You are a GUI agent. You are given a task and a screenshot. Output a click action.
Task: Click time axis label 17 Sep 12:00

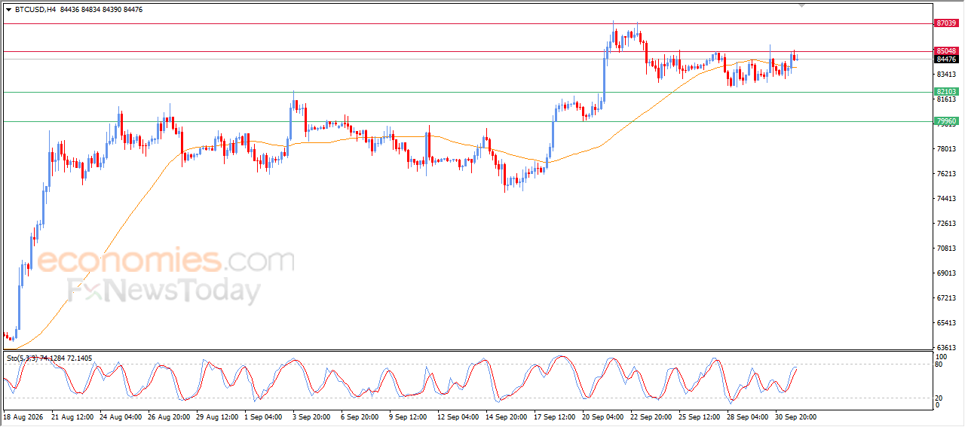556,416
